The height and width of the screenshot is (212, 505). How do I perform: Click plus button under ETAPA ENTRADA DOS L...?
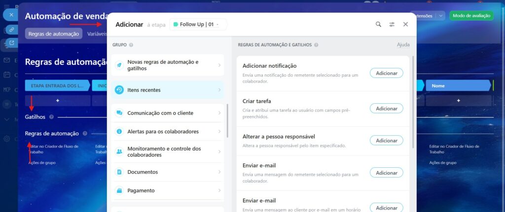click(58, 100)
